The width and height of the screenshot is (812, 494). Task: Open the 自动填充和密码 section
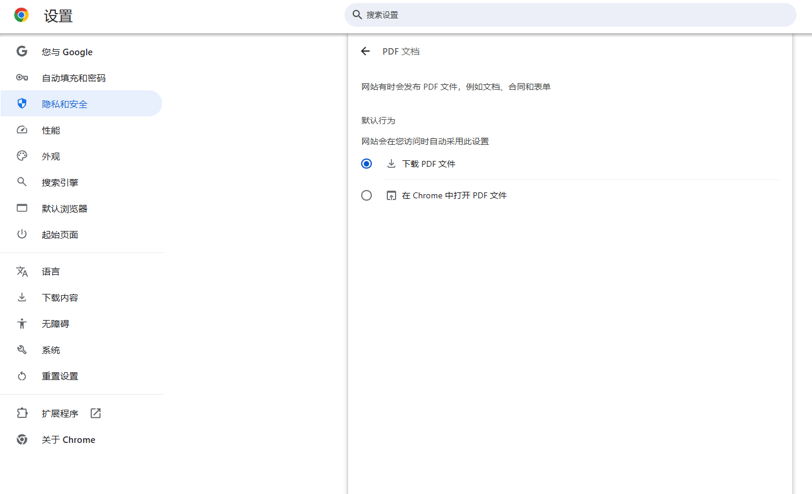tap(81, 78)
